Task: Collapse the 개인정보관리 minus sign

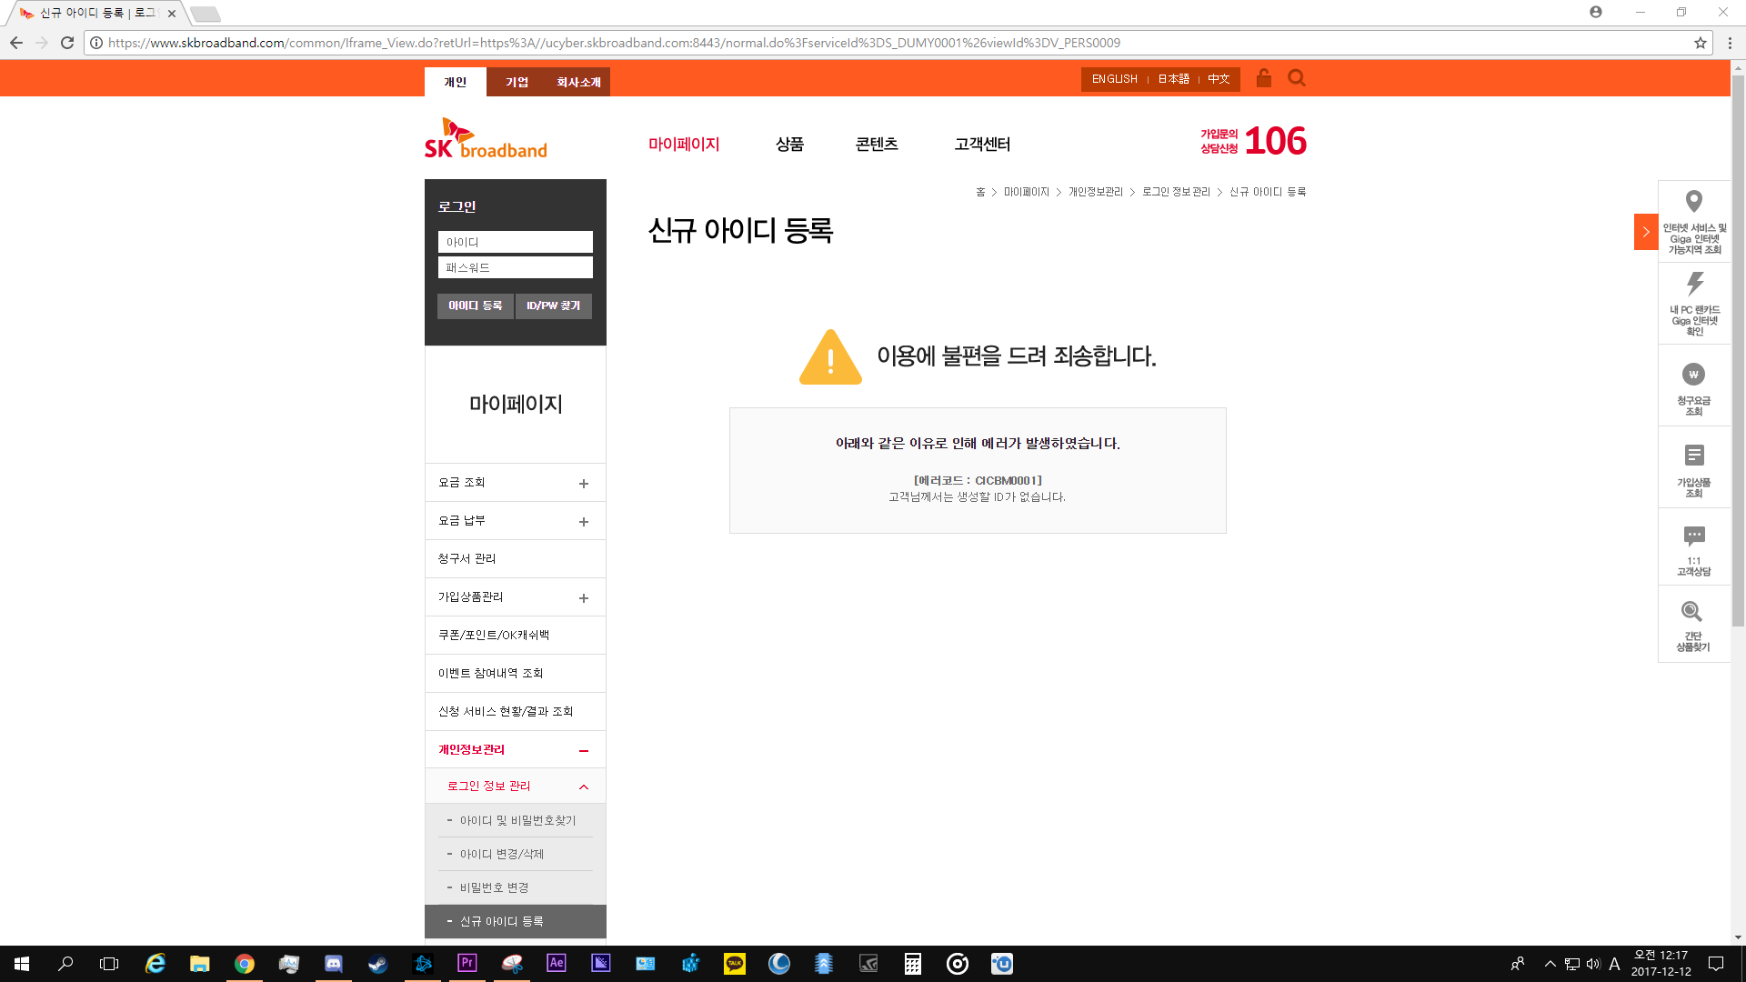Action: click(584, 751)
